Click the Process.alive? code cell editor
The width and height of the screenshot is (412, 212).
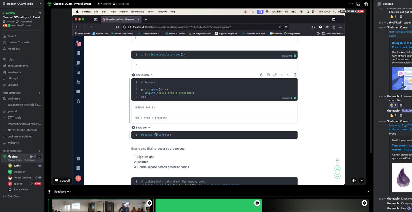pyautogui.click(x=215, y=135)
